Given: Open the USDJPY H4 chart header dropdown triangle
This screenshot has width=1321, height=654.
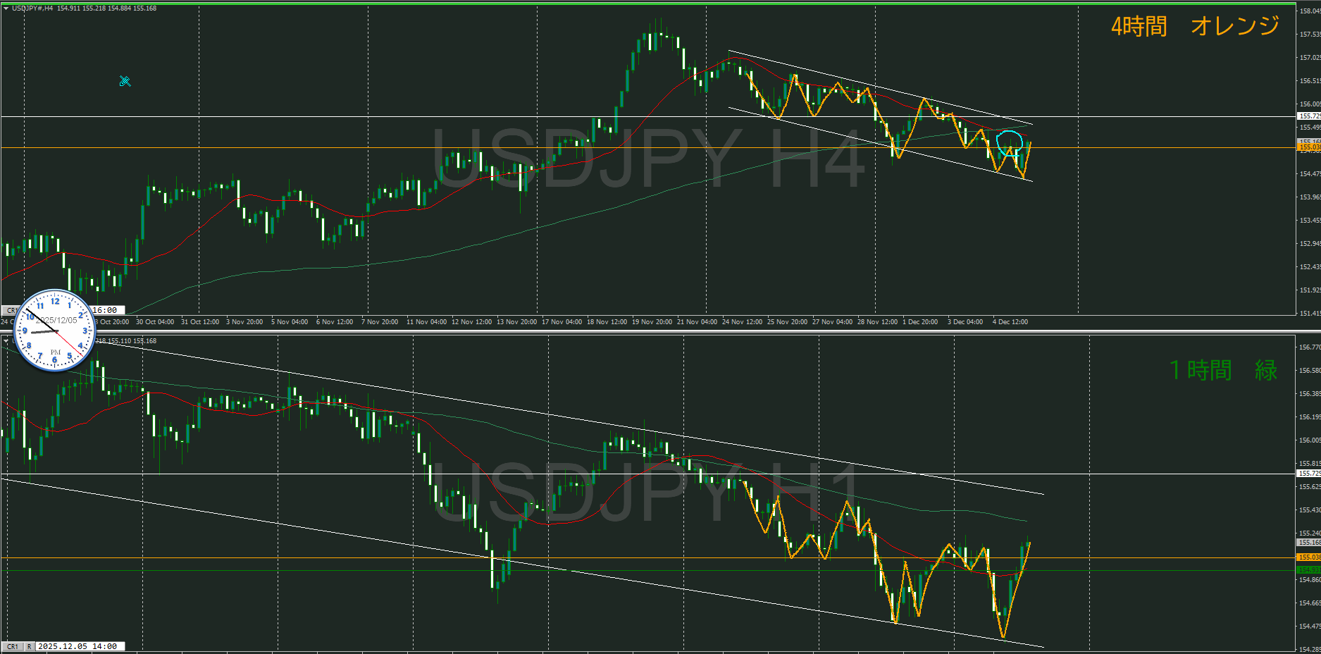Looking at the screenshot, I should coord(6,8).
